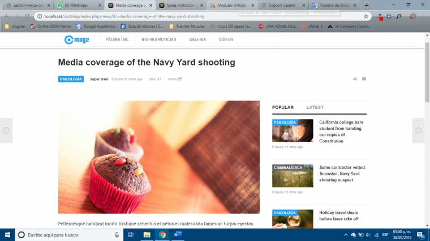
Task: Open File Explorer from taskbar
Action: pos(147,235)
